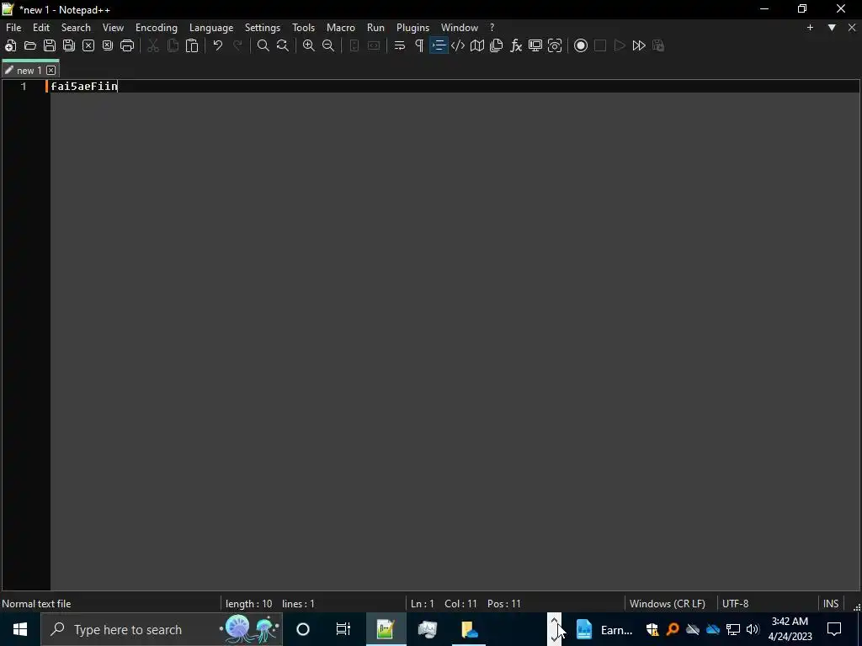Expand the document list dropdown triangle
Screen dimensions: 862x646
pyautogui.click(x=832, y=28)
